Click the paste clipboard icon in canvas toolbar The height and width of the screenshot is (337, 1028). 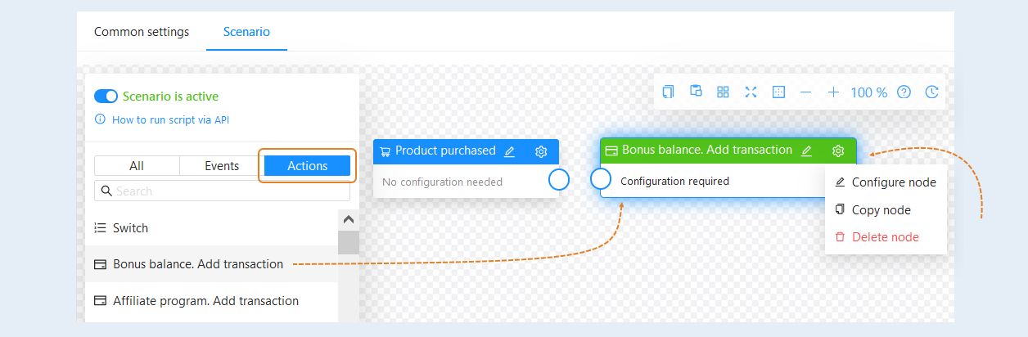(x=696, y=92)
